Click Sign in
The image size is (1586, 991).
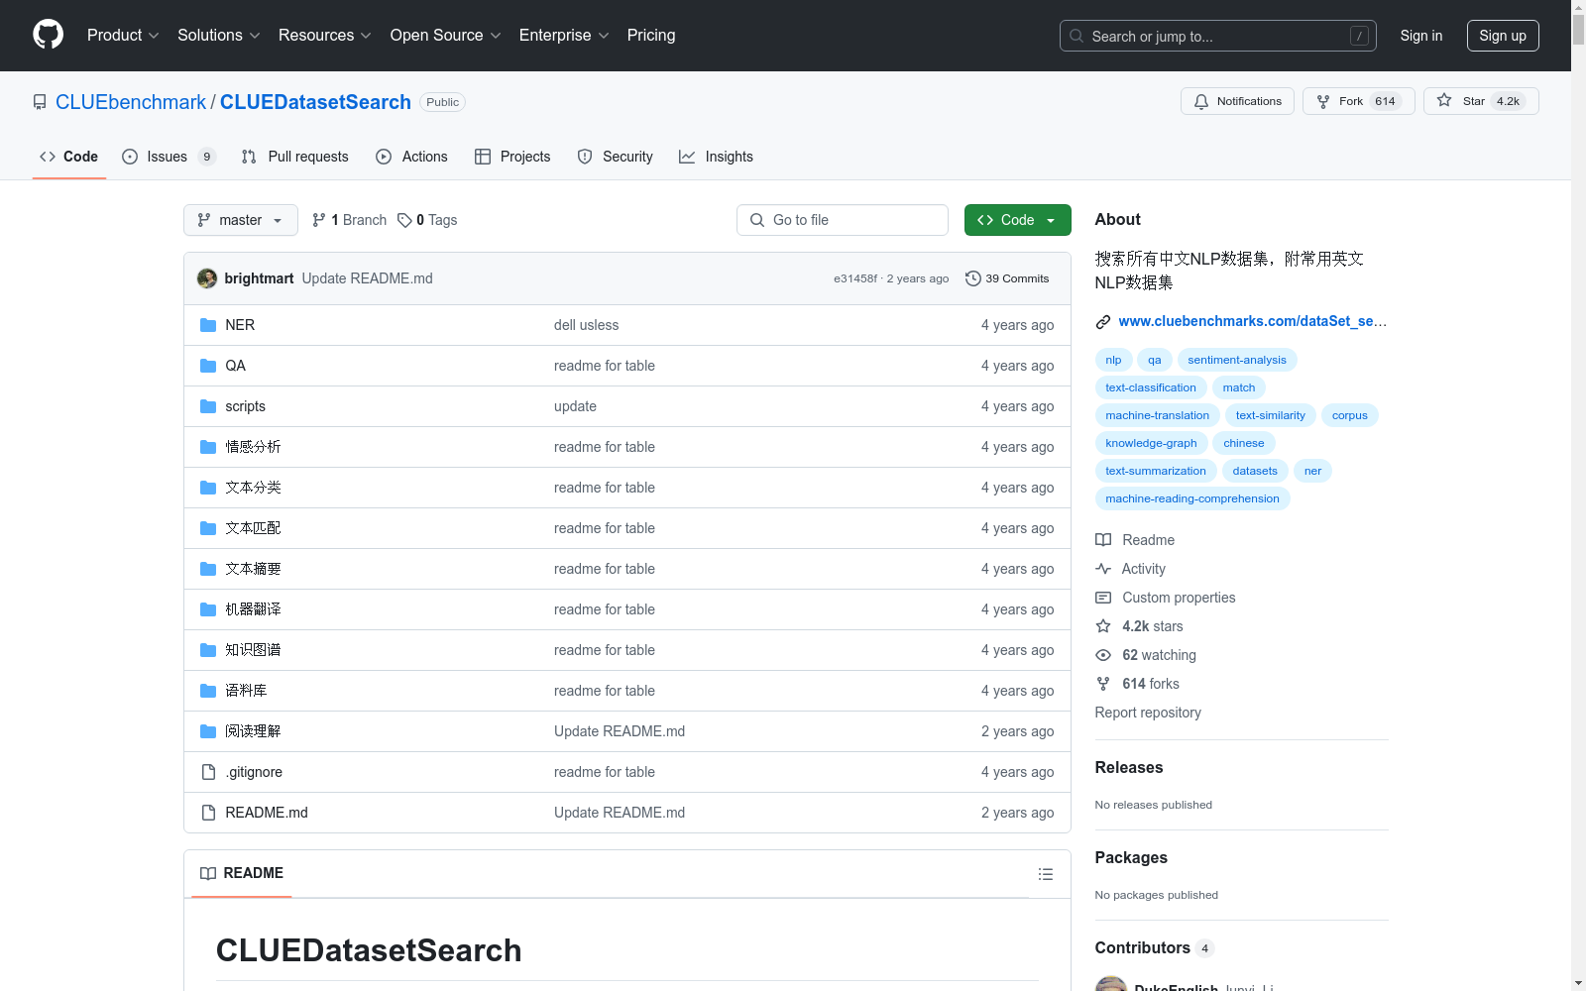pos(1421,36)
